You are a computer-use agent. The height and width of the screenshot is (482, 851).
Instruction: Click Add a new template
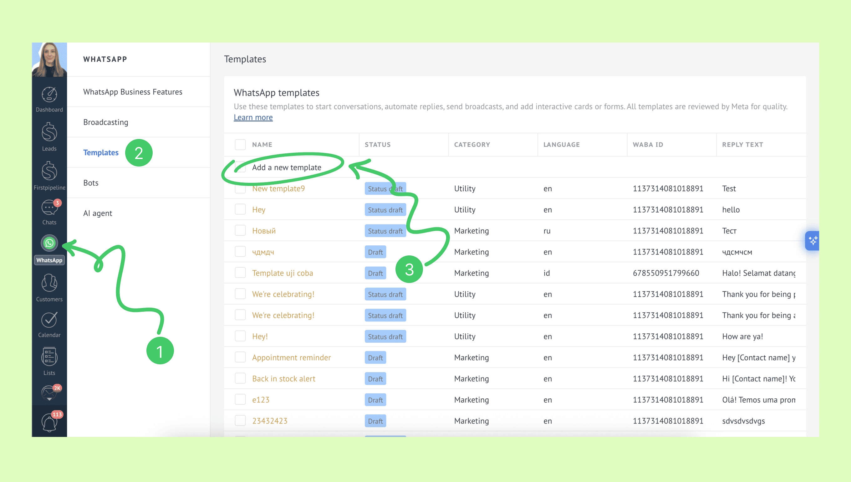[x=286, y=167]
